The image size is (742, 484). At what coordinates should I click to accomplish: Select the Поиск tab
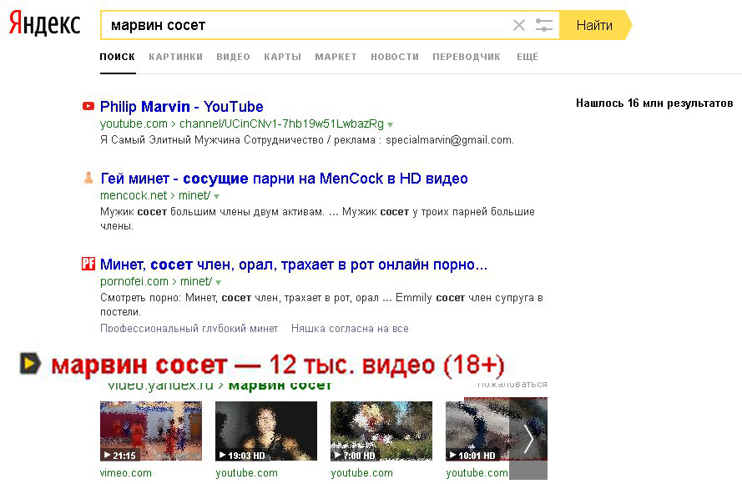(x=118, y=57)
